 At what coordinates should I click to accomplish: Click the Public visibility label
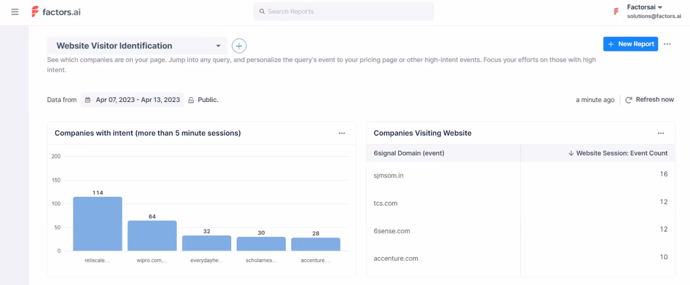[x=208, y=100]
